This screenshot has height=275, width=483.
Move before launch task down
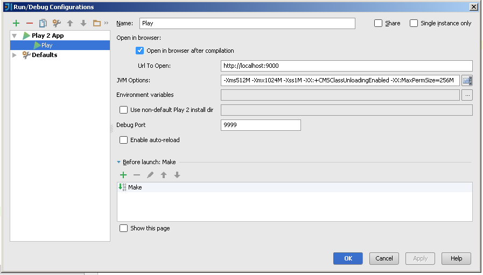177,175
